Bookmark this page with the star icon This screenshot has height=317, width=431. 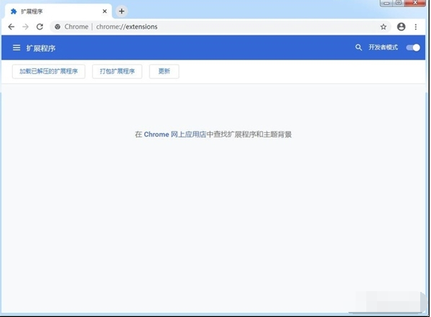tap(384, 27)
